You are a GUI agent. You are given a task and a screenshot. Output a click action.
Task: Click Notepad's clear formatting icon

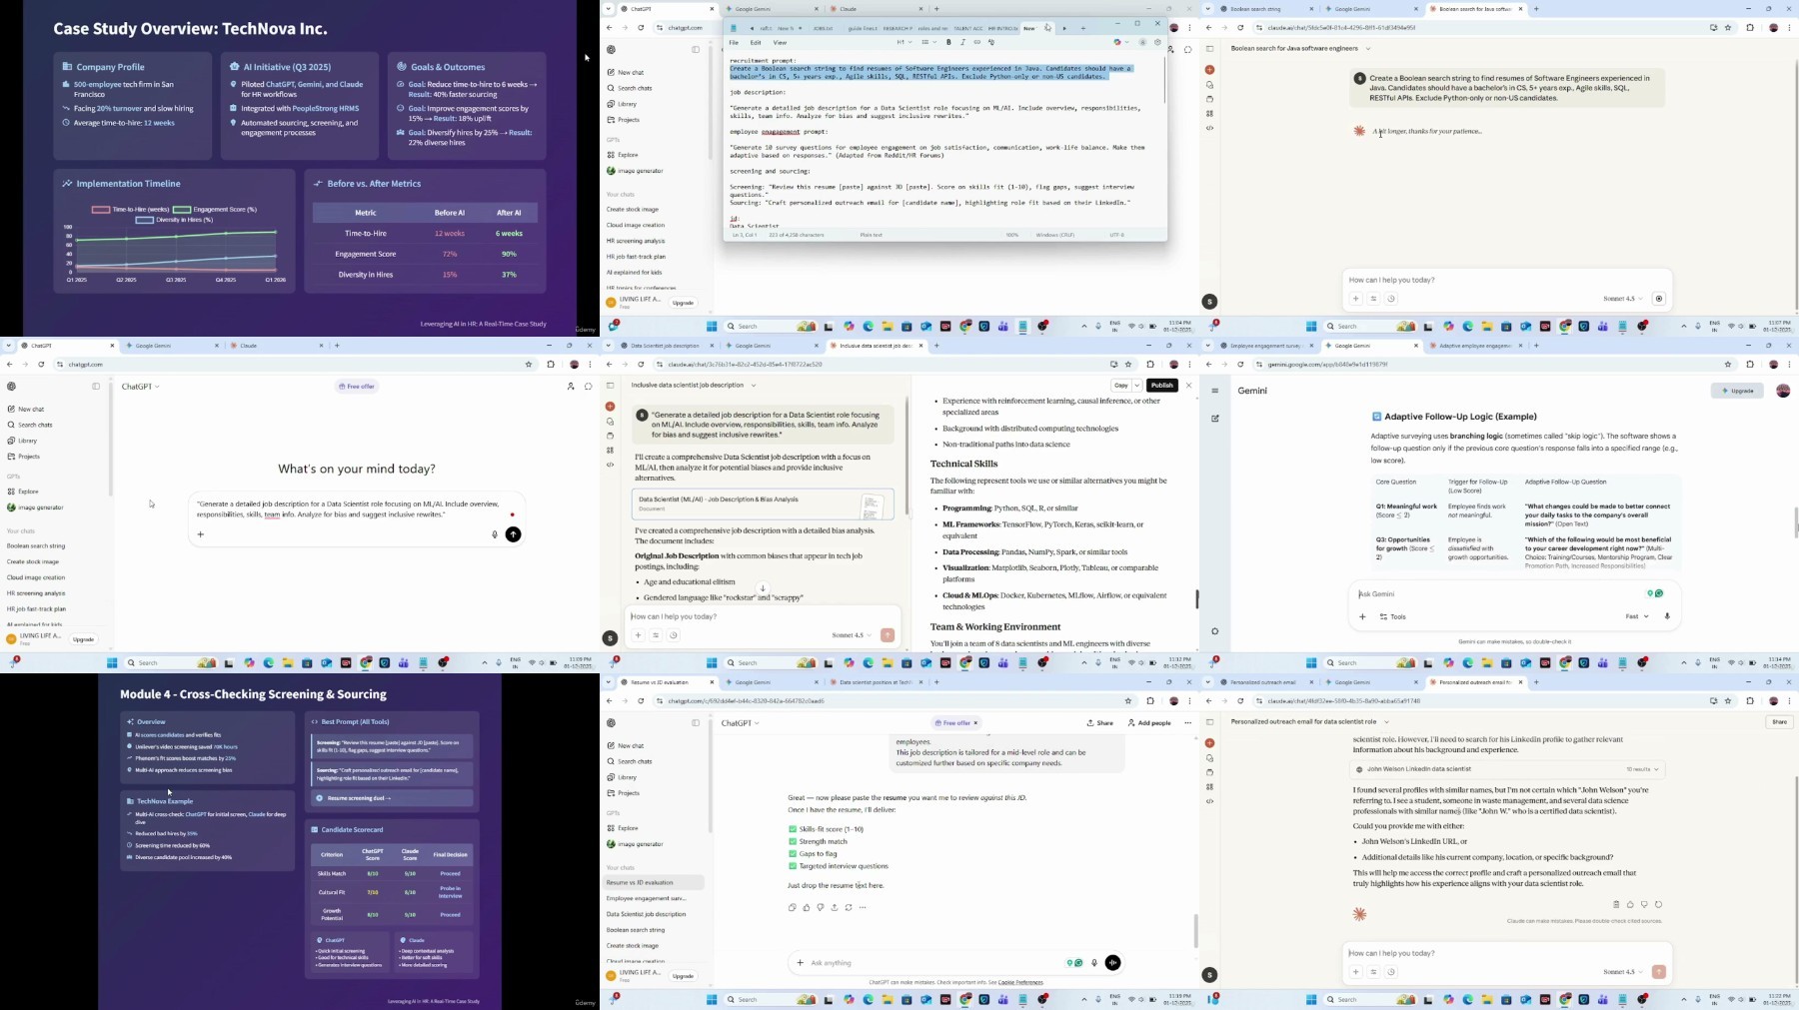click(991, 43)
